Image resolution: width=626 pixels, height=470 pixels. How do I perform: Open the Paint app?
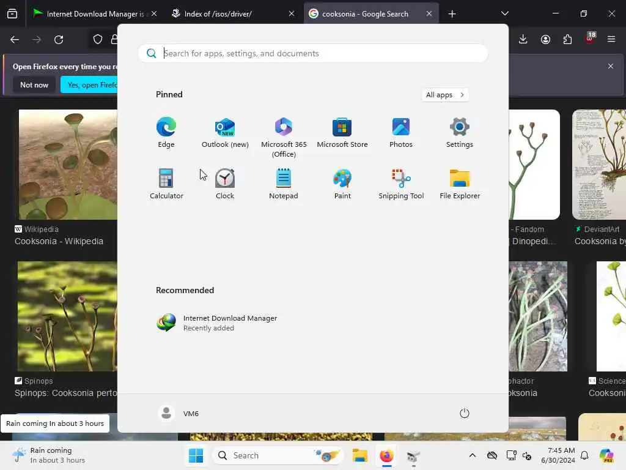click(342, 184)
